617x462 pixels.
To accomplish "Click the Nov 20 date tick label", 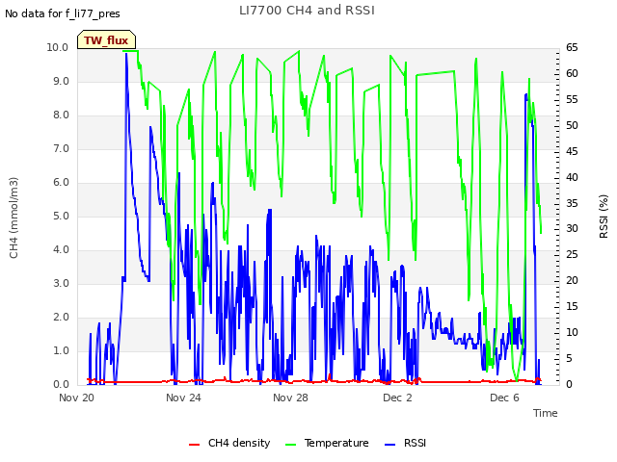I will 77,398.
